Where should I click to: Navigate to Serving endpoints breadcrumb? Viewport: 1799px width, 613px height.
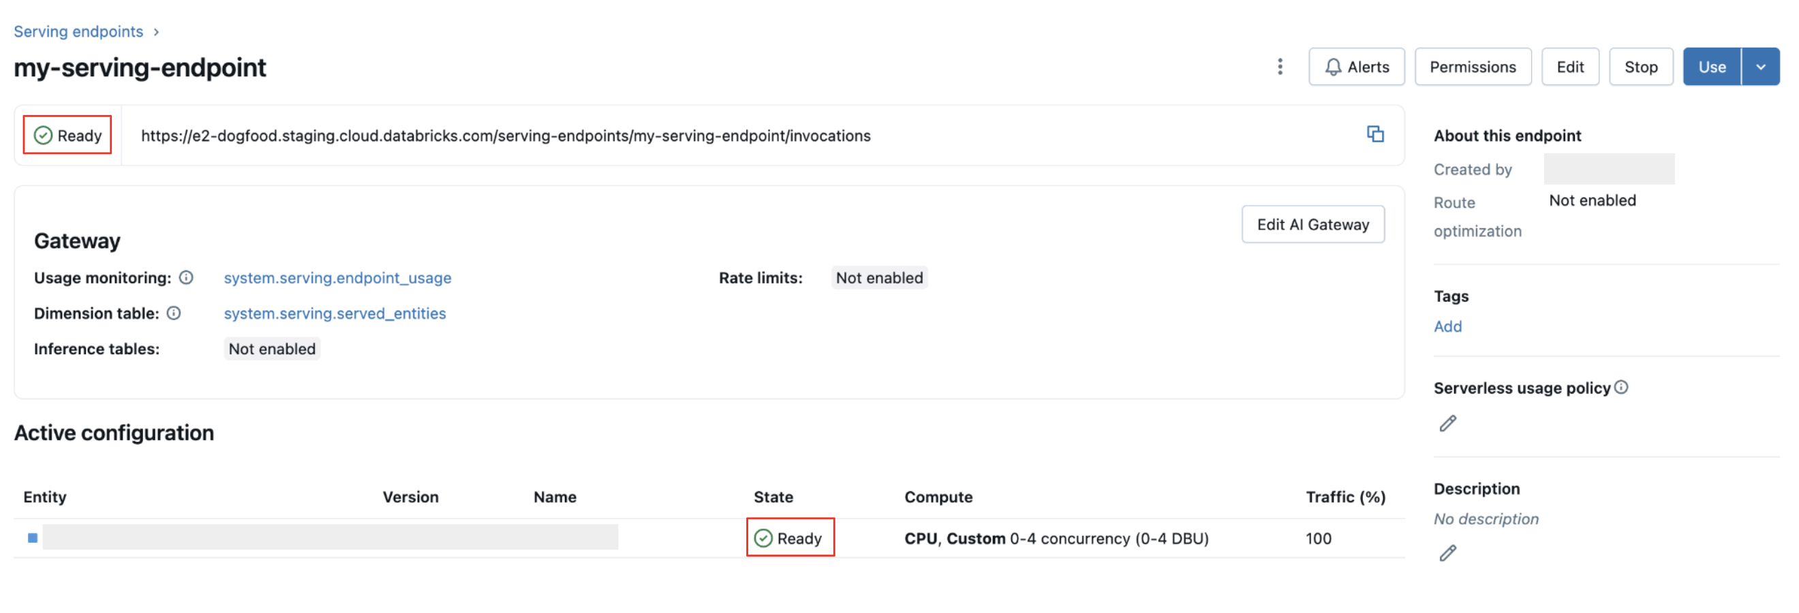(78, 31)
